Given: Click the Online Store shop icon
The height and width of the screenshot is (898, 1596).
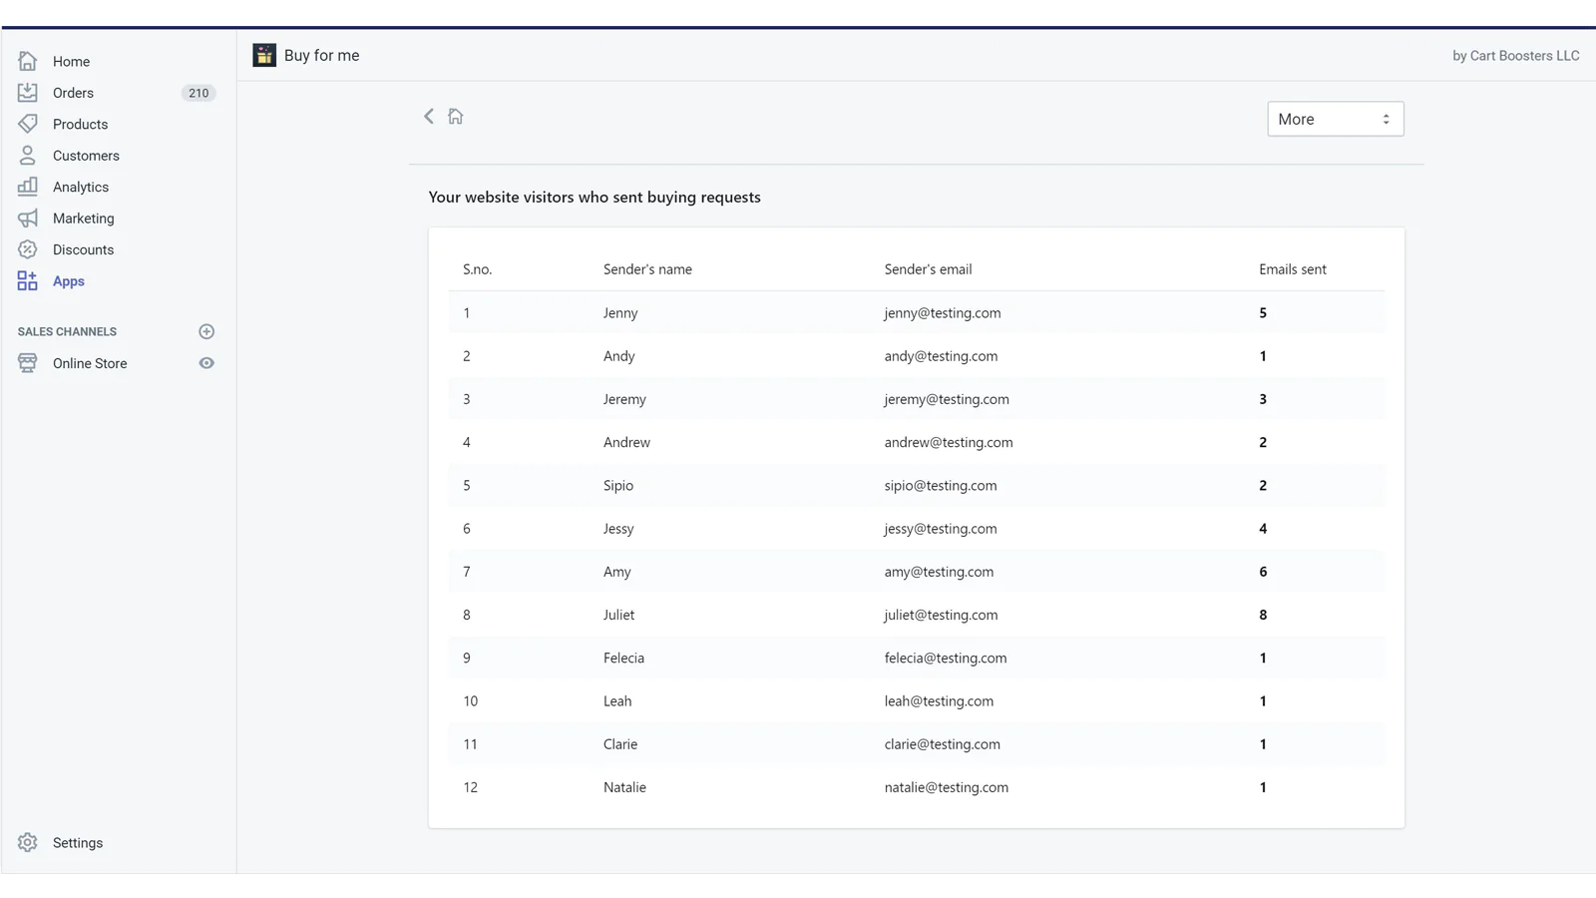Looking at the screenshot, I should pos(28,363).
